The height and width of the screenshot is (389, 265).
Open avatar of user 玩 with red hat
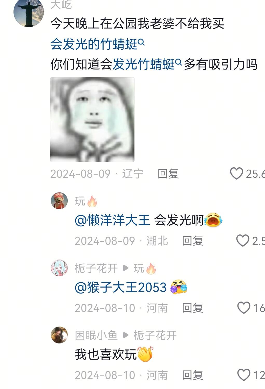(x=59, y=201)
